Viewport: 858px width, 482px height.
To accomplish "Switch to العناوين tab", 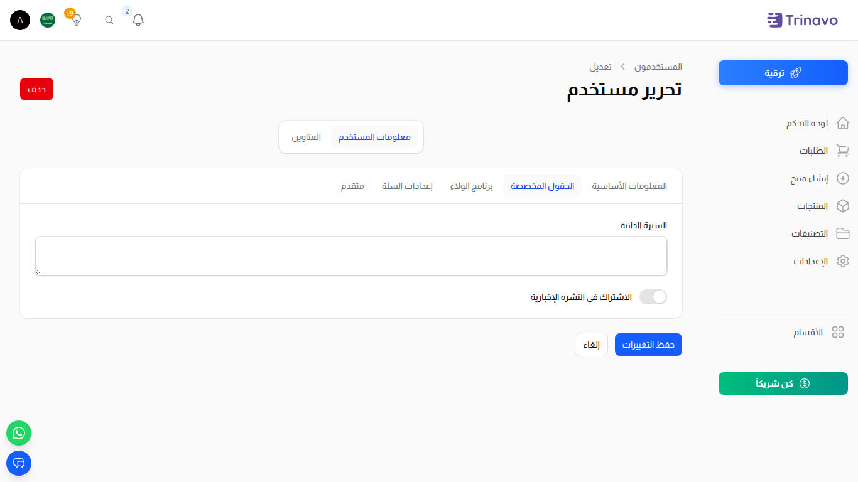I will 306,137.
